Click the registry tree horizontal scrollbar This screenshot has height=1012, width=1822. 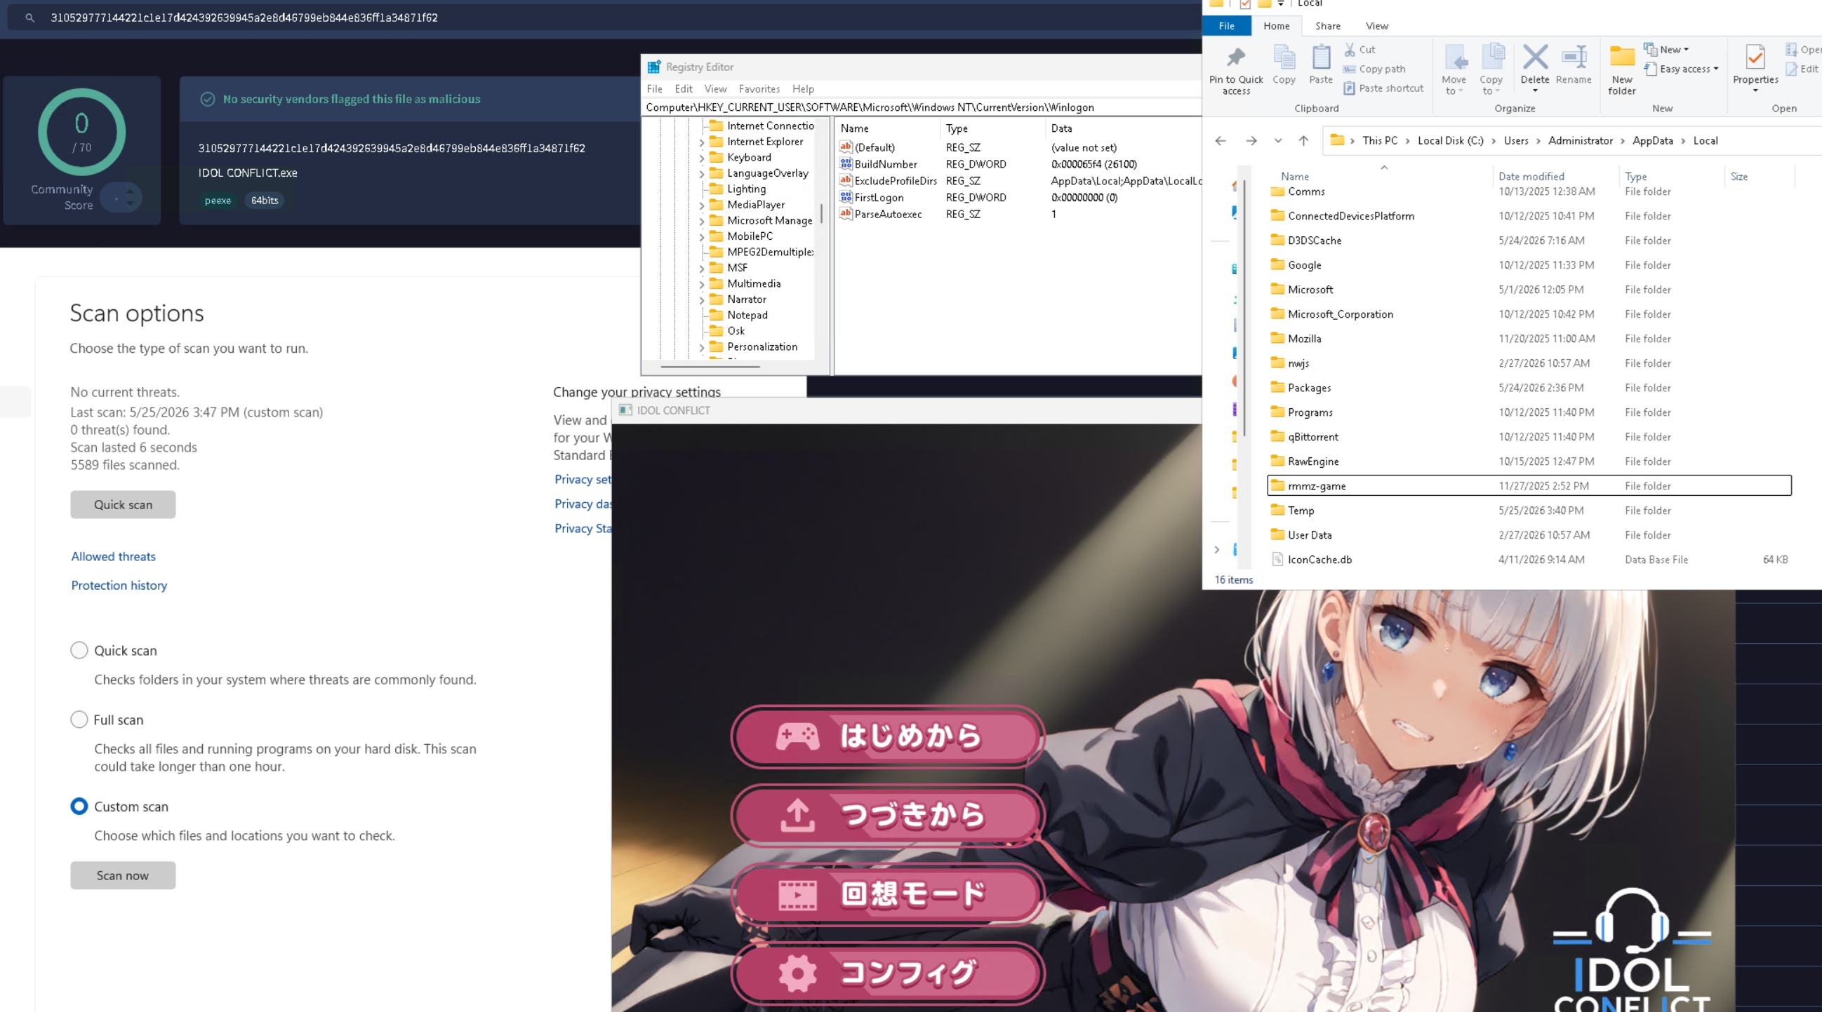click(x=710, y=366)
